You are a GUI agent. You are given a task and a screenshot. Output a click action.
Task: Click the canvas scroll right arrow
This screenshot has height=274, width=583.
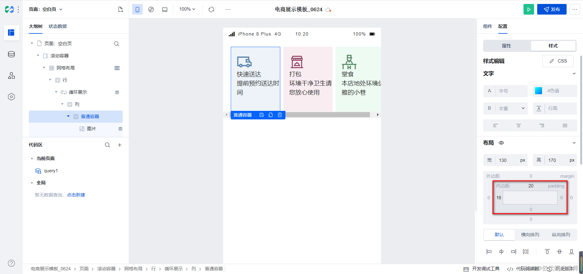coord(377,115)
